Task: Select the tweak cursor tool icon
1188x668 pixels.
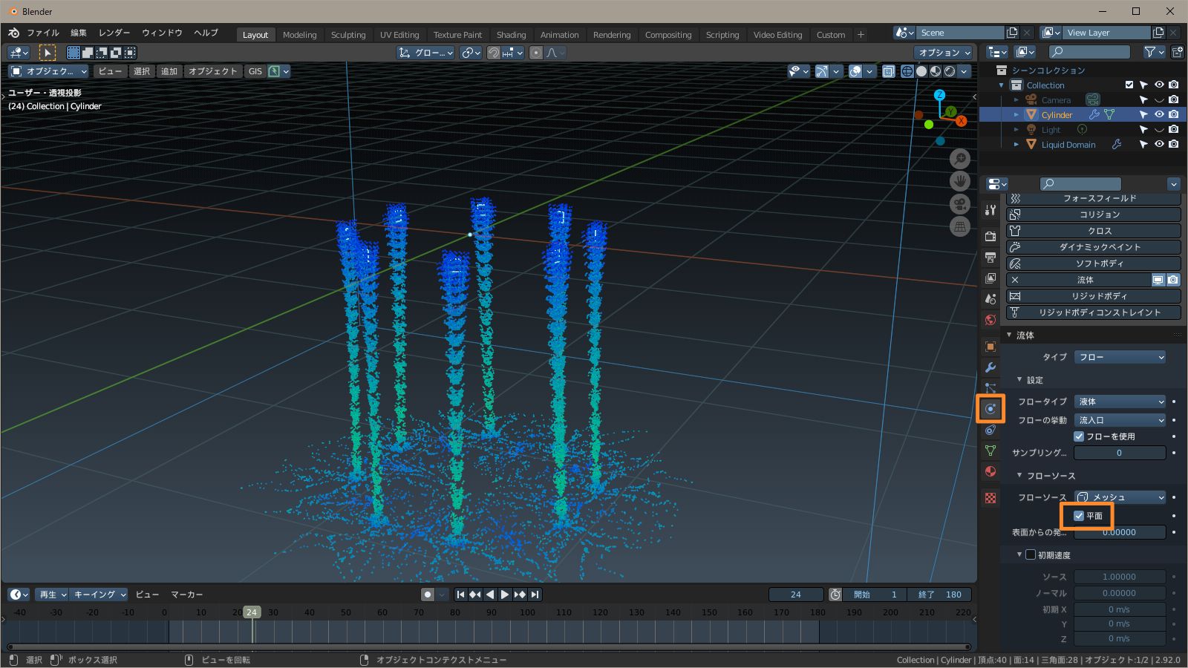Action: (x=47, y=53)
